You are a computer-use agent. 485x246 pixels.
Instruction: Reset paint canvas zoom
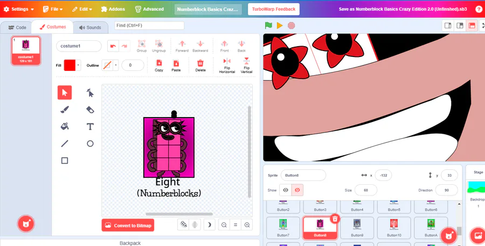(x=235, y=225)
